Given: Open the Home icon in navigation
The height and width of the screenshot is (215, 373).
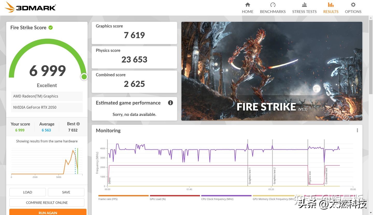Looking at the screenshot, I should (x=248, y=5).
